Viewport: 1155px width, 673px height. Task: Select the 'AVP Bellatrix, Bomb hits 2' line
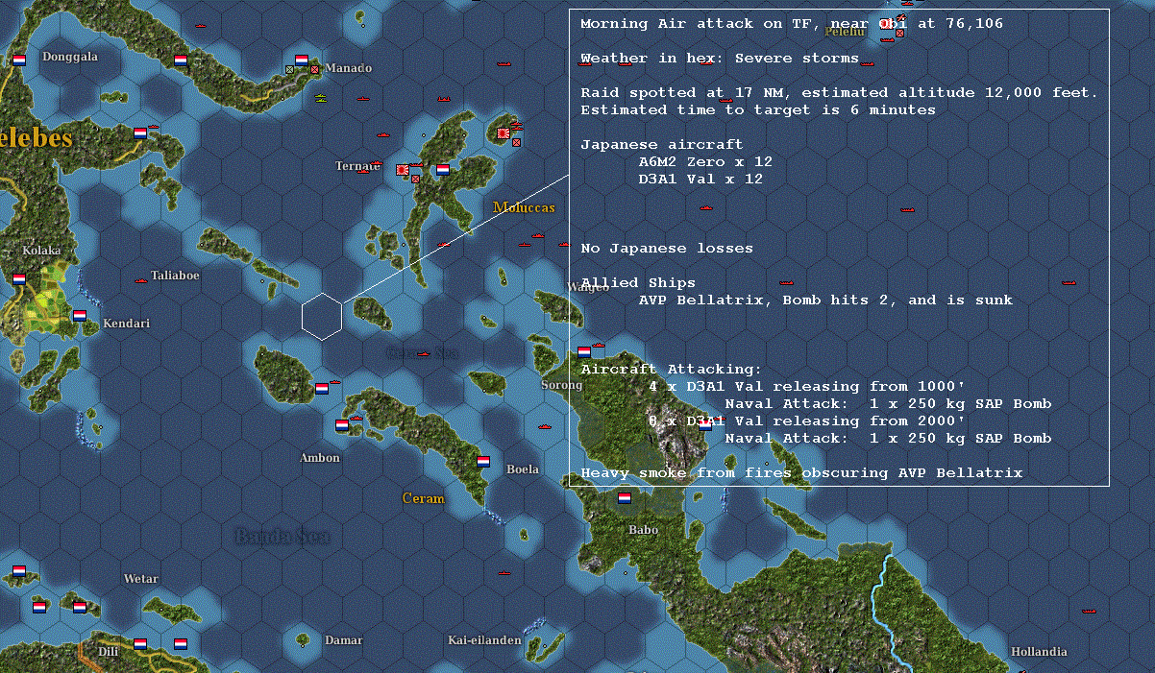click(825, 300)
